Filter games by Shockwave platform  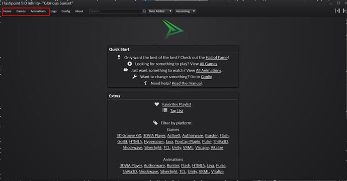click(133, 147)
